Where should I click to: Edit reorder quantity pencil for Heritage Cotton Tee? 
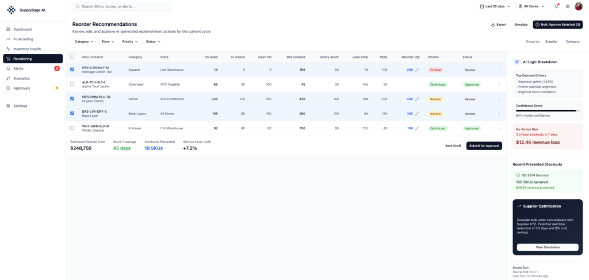coord(418,70)
